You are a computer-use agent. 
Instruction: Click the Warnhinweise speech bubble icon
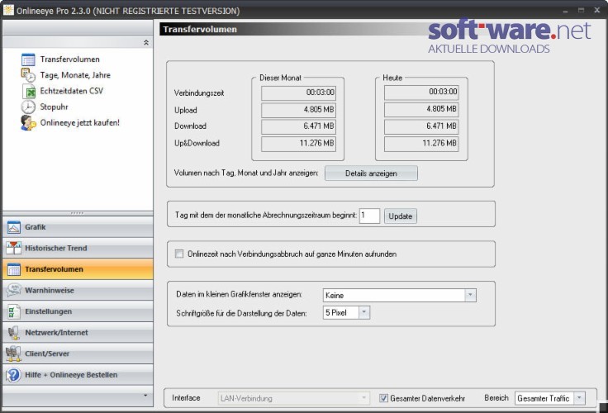coord(13,291)
